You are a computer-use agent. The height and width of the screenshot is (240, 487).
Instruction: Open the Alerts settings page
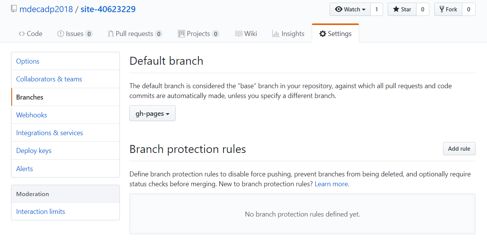[65, 169]
